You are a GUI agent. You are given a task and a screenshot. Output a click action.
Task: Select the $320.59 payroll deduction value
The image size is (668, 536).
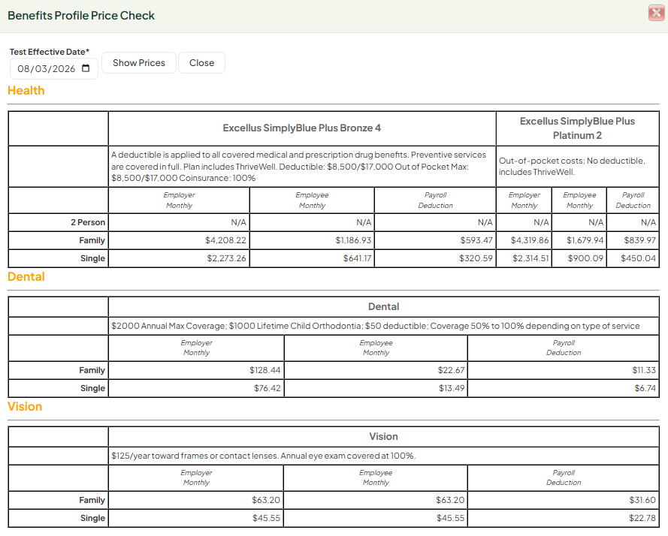click(476, 258)
